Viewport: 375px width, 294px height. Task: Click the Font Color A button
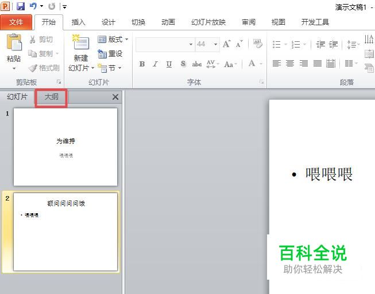click(252, 64)
